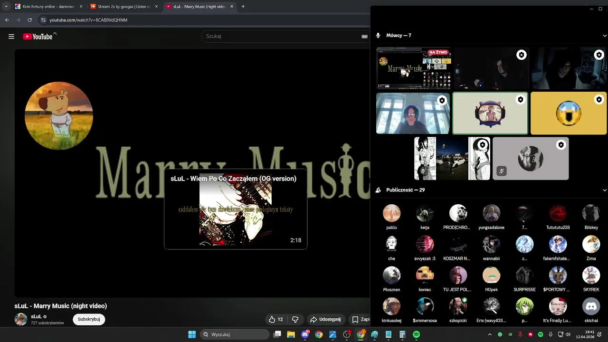Screen dimensions: 608x342
Task: Open audience member Zima's avatar
Action: tap(591, 244)
